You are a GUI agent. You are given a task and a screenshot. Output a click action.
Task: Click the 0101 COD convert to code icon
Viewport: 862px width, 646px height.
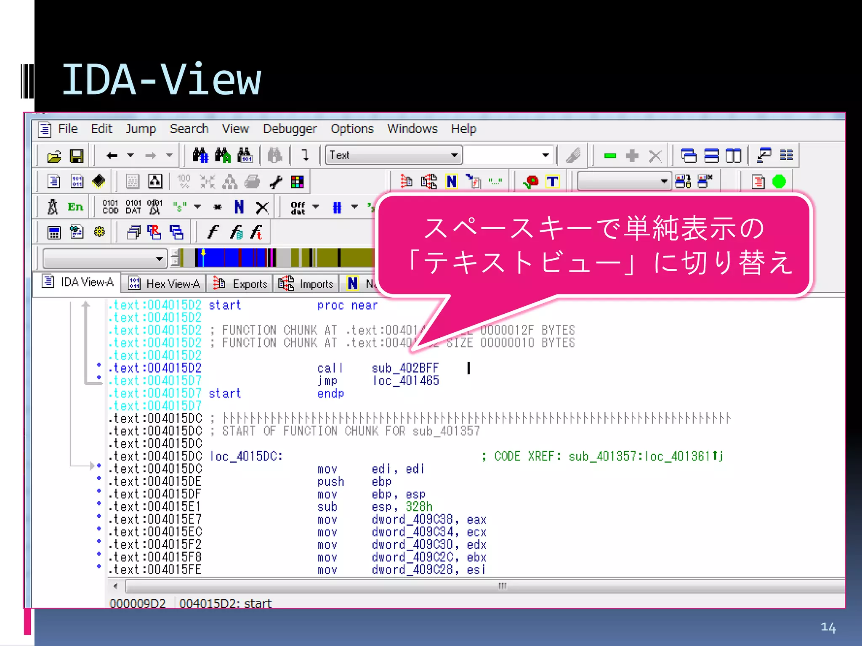coord(110,207)
